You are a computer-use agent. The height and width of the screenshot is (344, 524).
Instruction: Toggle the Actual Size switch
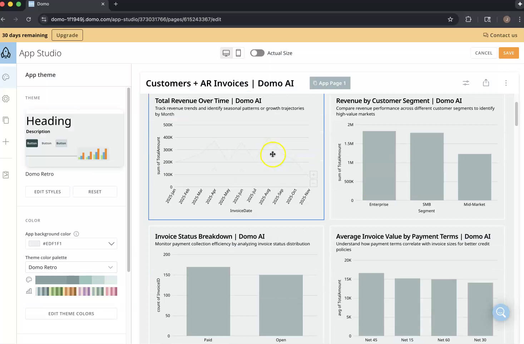click(x=257, y=53)
